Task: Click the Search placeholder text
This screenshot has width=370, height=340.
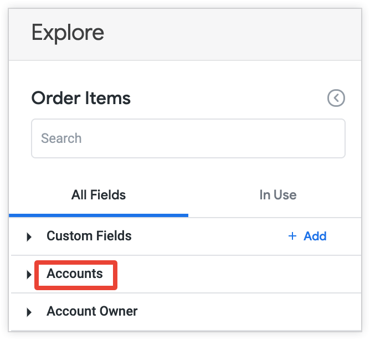Action: pos(61,138)
